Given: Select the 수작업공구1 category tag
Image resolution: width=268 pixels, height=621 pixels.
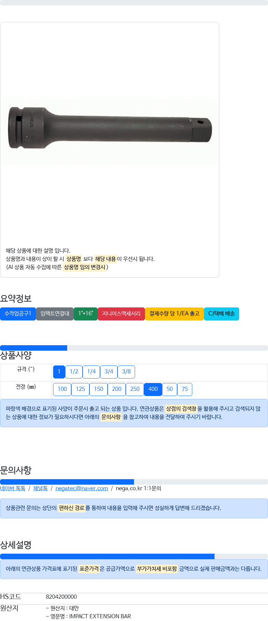Looking at the screenshot, I should (x=18, y=314).
